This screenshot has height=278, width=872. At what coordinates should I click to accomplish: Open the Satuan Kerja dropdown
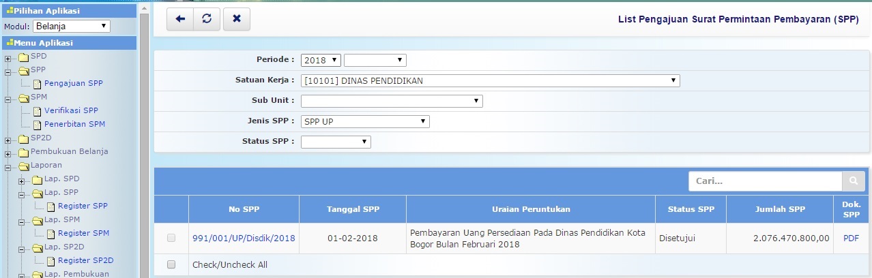490,81
